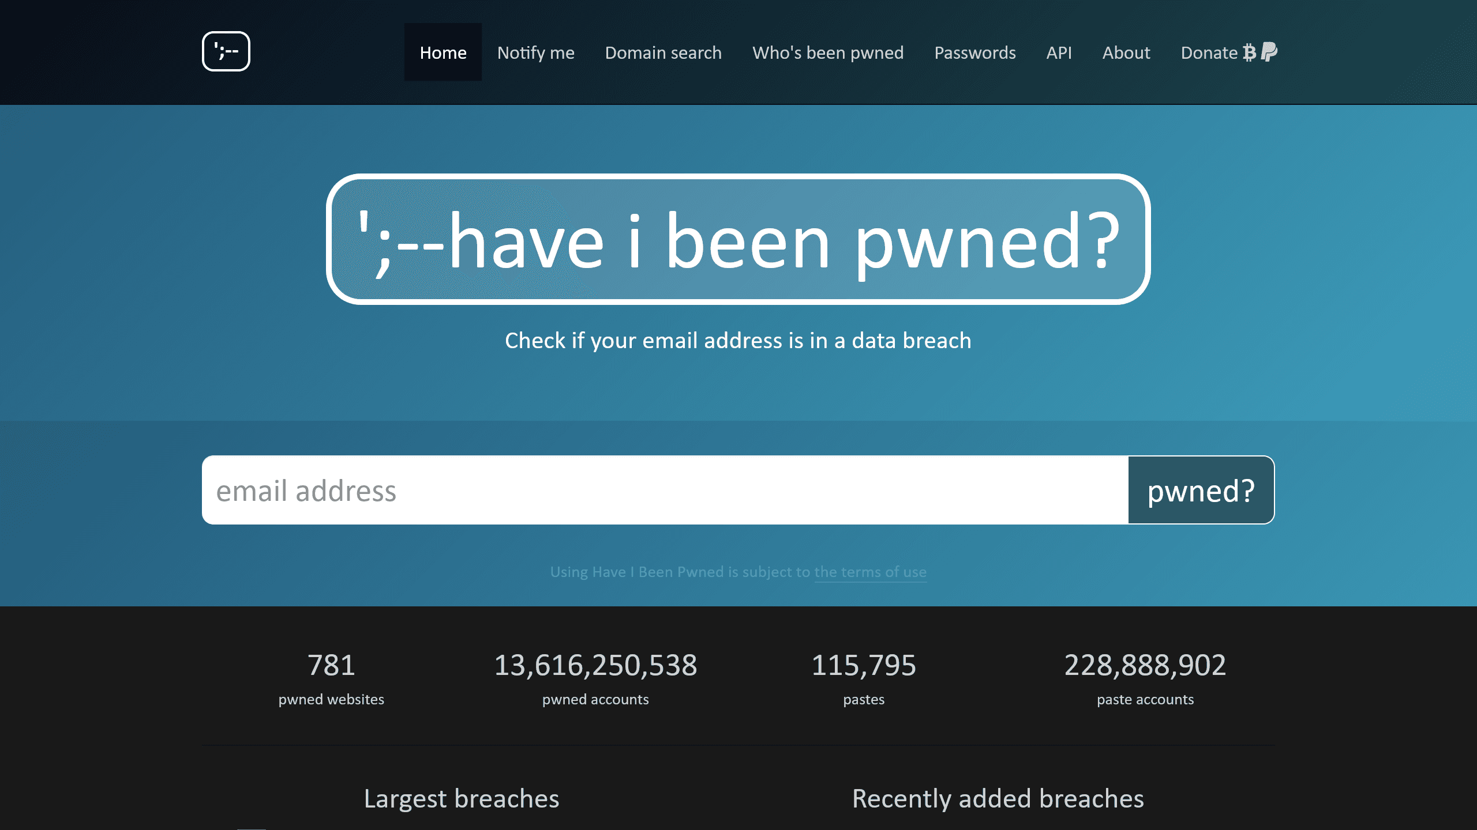Open Who's been pwned page
The width and height of the screenshot is (1477, 830).
point(828,52)
